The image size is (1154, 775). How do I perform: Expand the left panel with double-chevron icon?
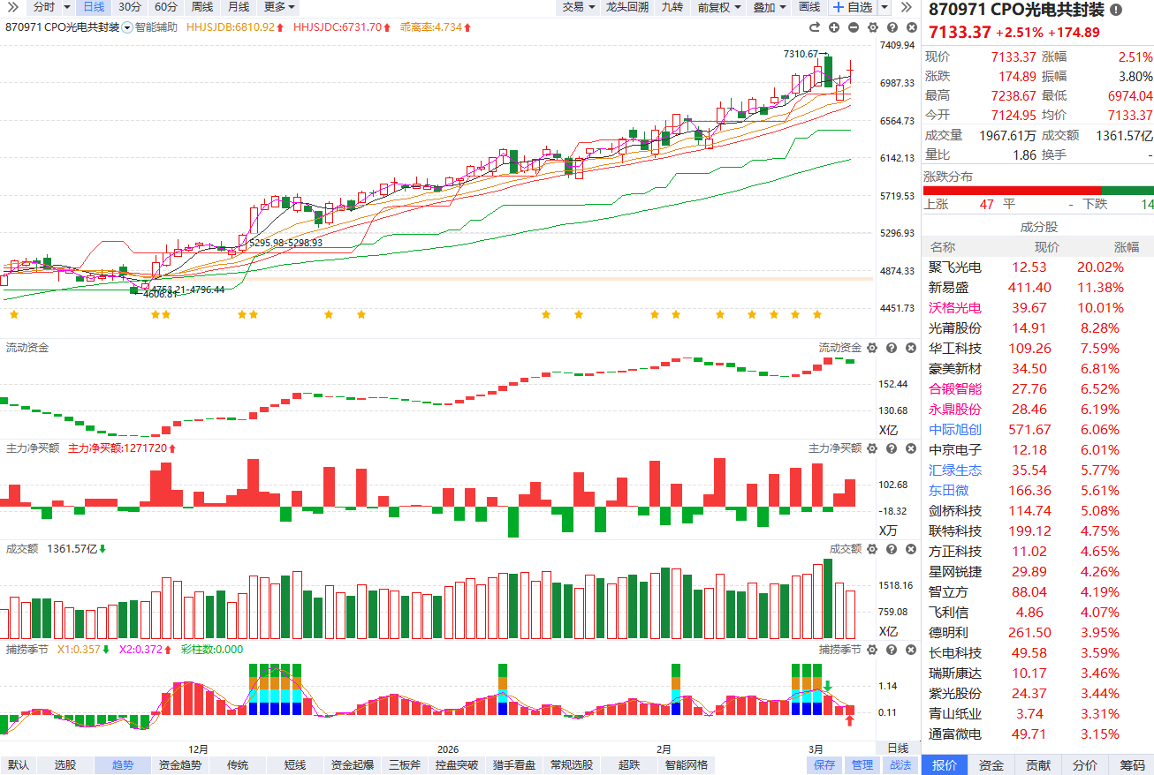(12, 7)
